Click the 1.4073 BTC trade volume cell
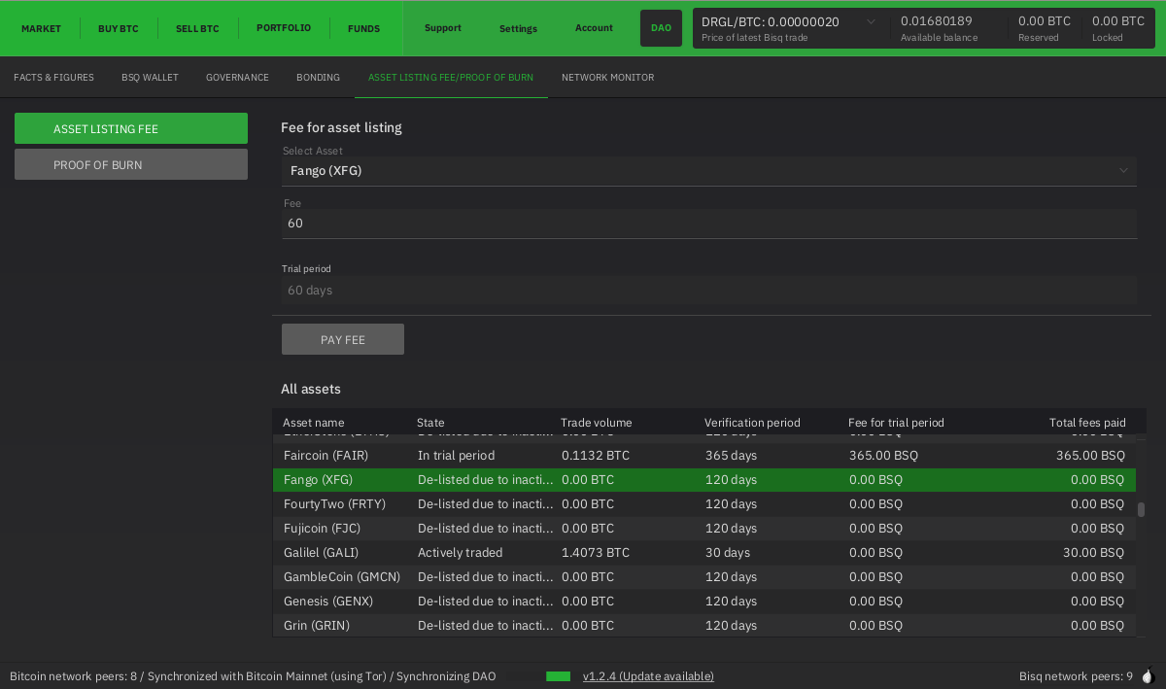The width and height of the screenshot is (1166, 689). [596, 553]
